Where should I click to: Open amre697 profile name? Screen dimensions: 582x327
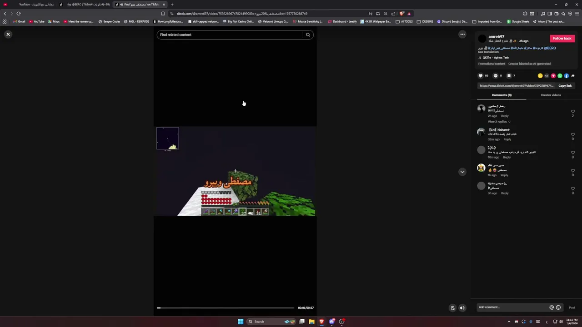click(x=496, y=37)
